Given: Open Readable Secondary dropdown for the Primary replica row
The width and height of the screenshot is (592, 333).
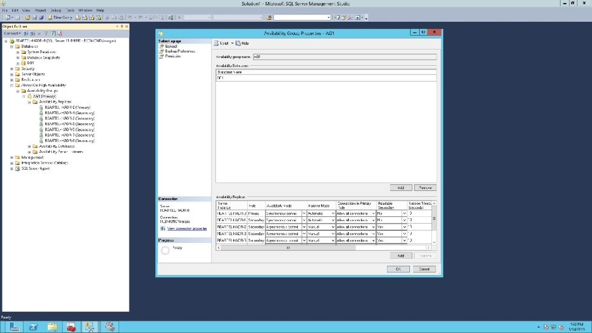Looking at the screenshot, I should [404, 213].
